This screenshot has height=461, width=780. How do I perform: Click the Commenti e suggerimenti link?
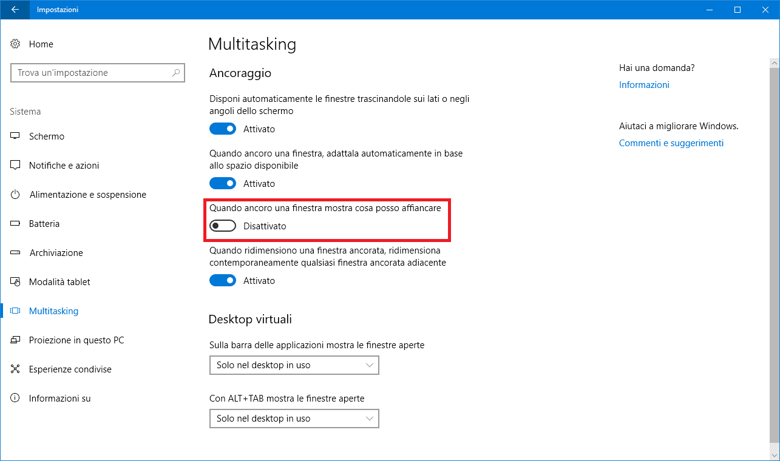click(671, 143)
